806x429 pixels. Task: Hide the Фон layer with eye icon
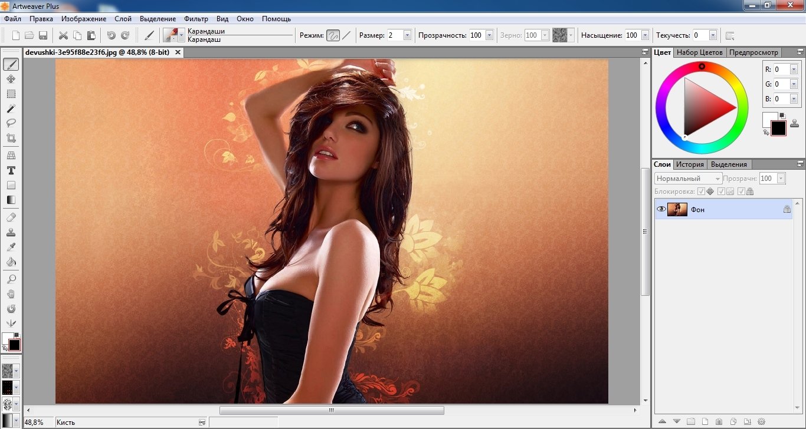[x=661, y=209]
